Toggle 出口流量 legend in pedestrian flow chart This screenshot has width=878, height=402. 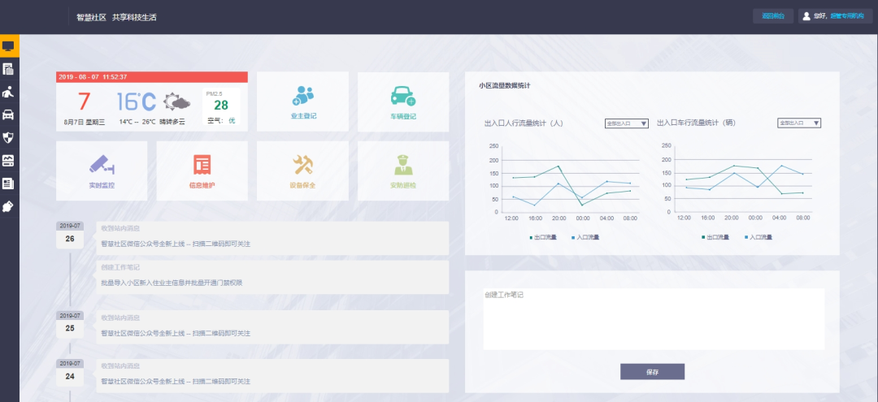coord(542,237)
